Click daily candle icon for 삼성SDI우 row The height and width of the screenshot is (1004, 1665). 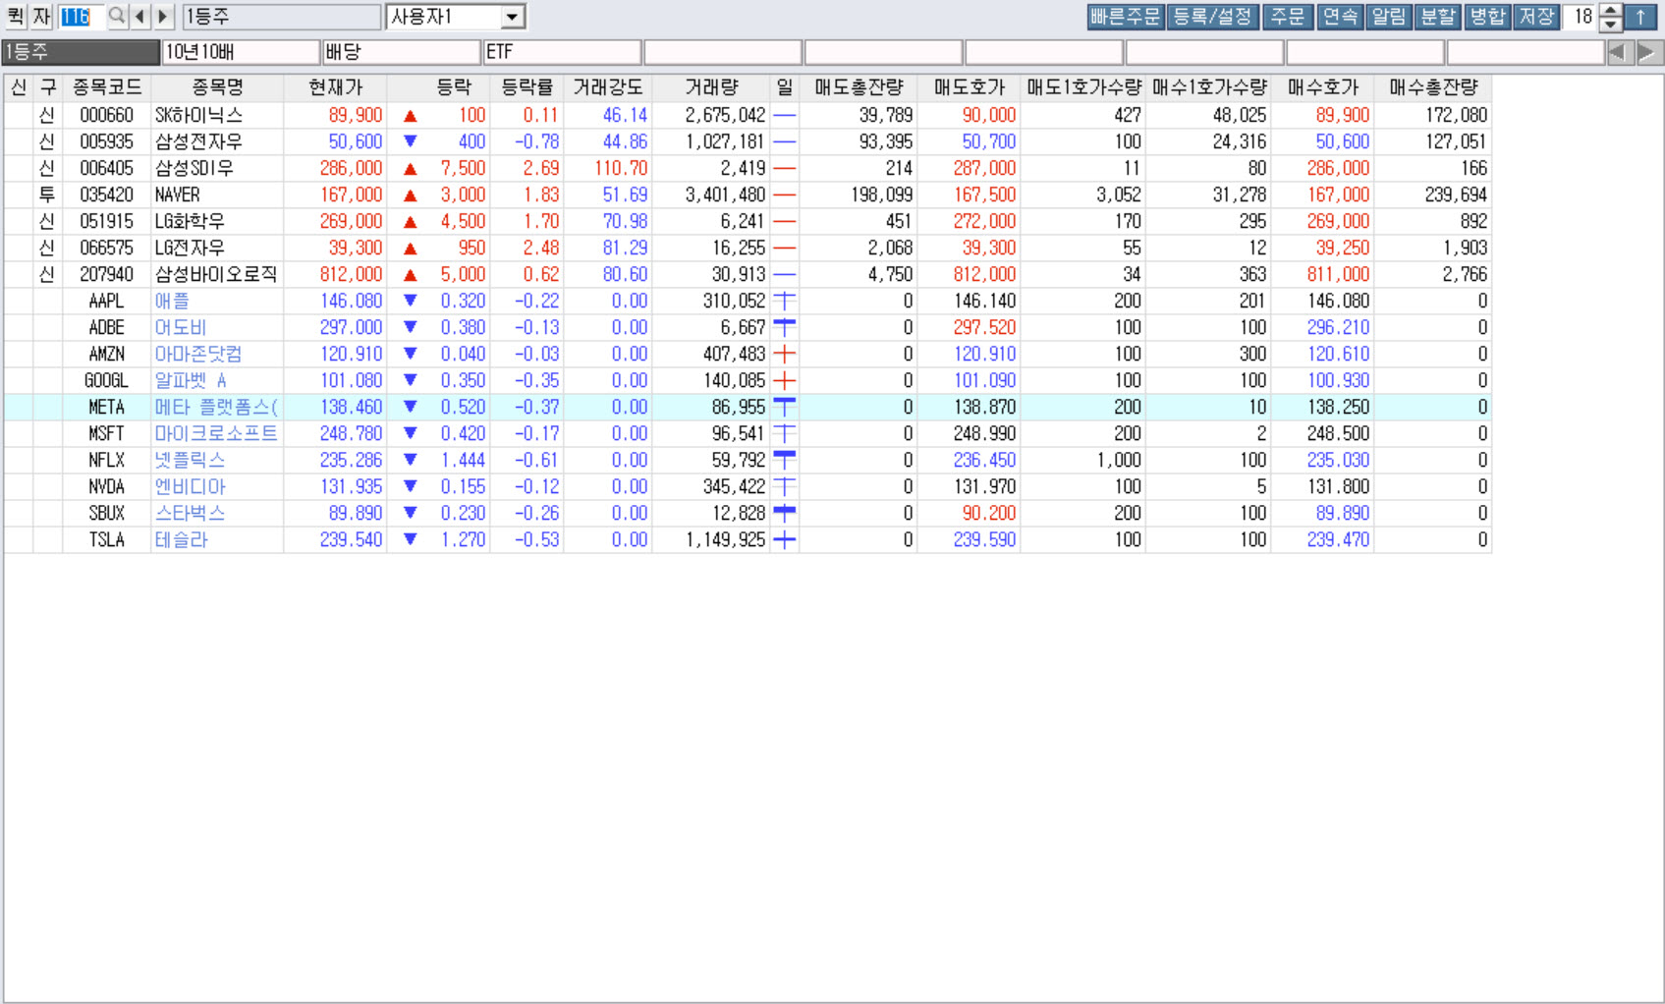click(x=785, y=168)
